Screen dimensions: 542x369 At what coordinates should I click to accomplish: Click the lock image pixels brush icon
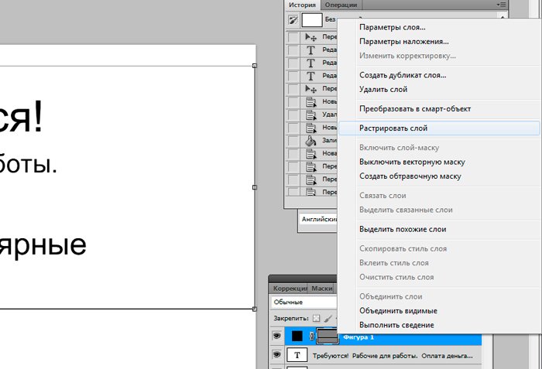click(x=328, y=318)
